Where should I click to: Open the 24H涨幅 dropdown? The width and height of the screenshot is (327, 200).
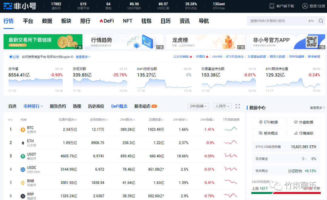pyautogui.click(x=198, y=106)
